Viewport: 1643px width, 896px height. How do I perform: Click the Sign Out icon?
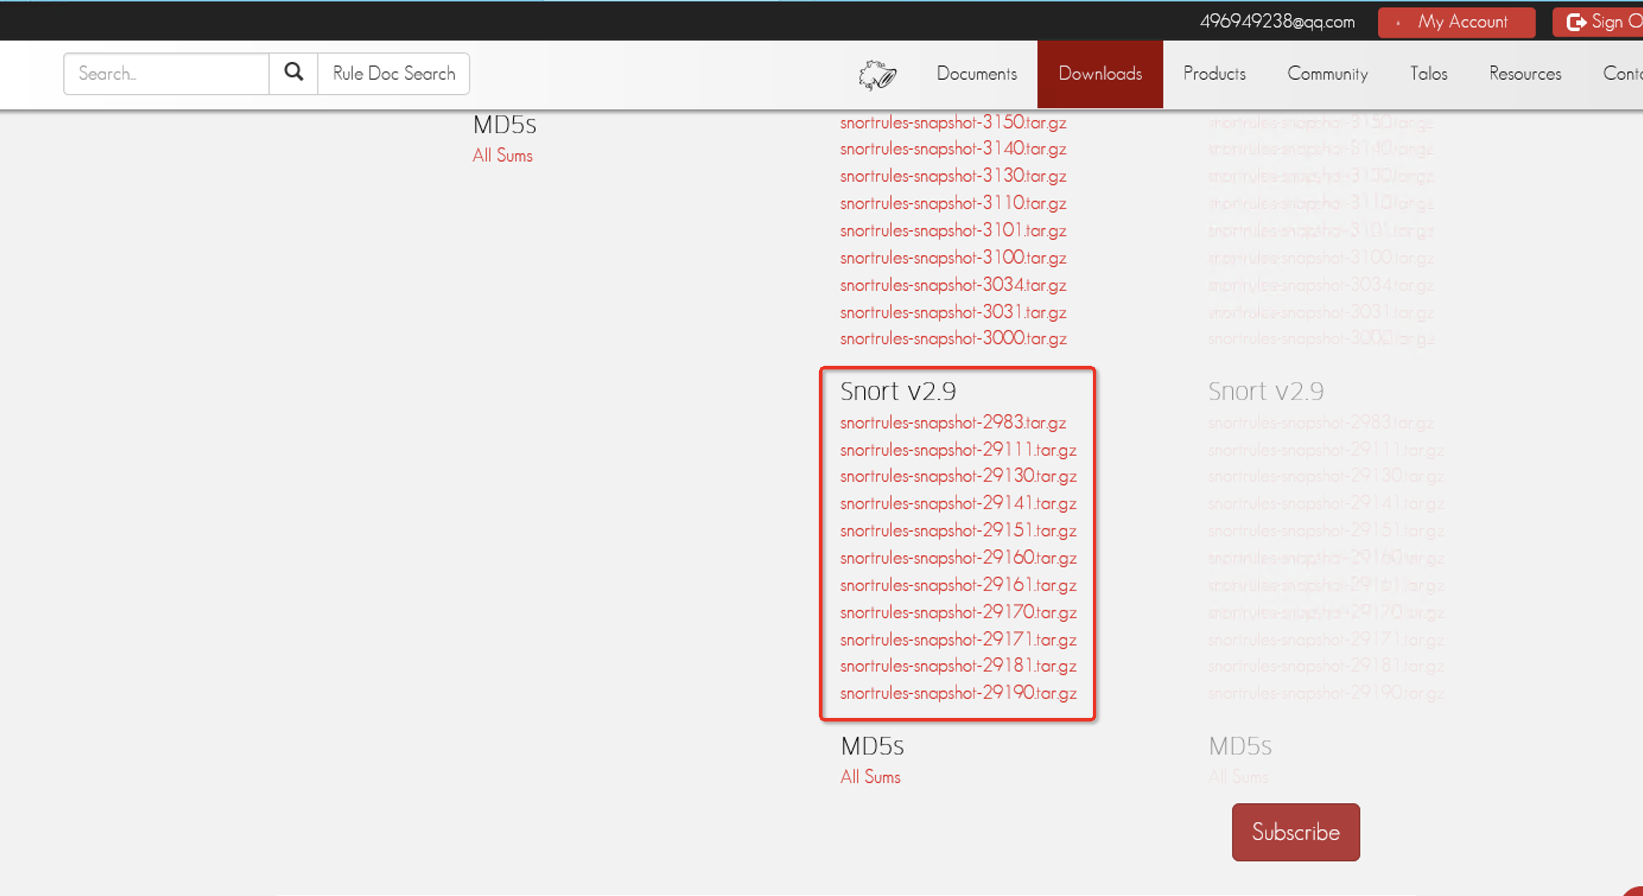1577,23
